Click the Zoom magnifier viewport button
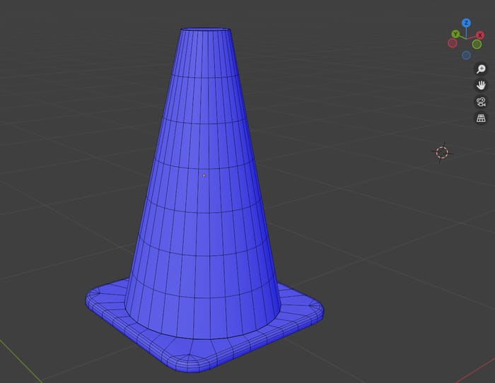The width and height of the screenshot is (495, 383). click(481, 69)
